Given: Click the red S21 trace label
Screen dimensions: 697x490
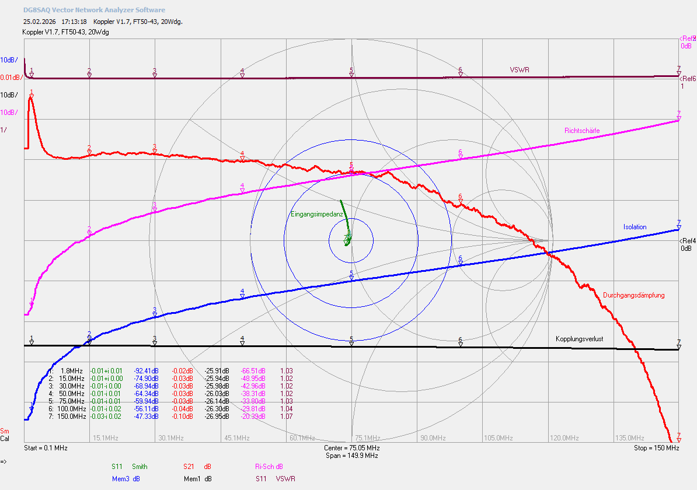Looking at the screenshot, I should tap(189, 467).
